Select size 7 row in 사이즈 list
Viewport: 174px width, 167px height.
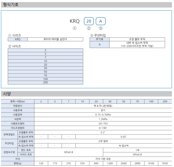(46, 57)
